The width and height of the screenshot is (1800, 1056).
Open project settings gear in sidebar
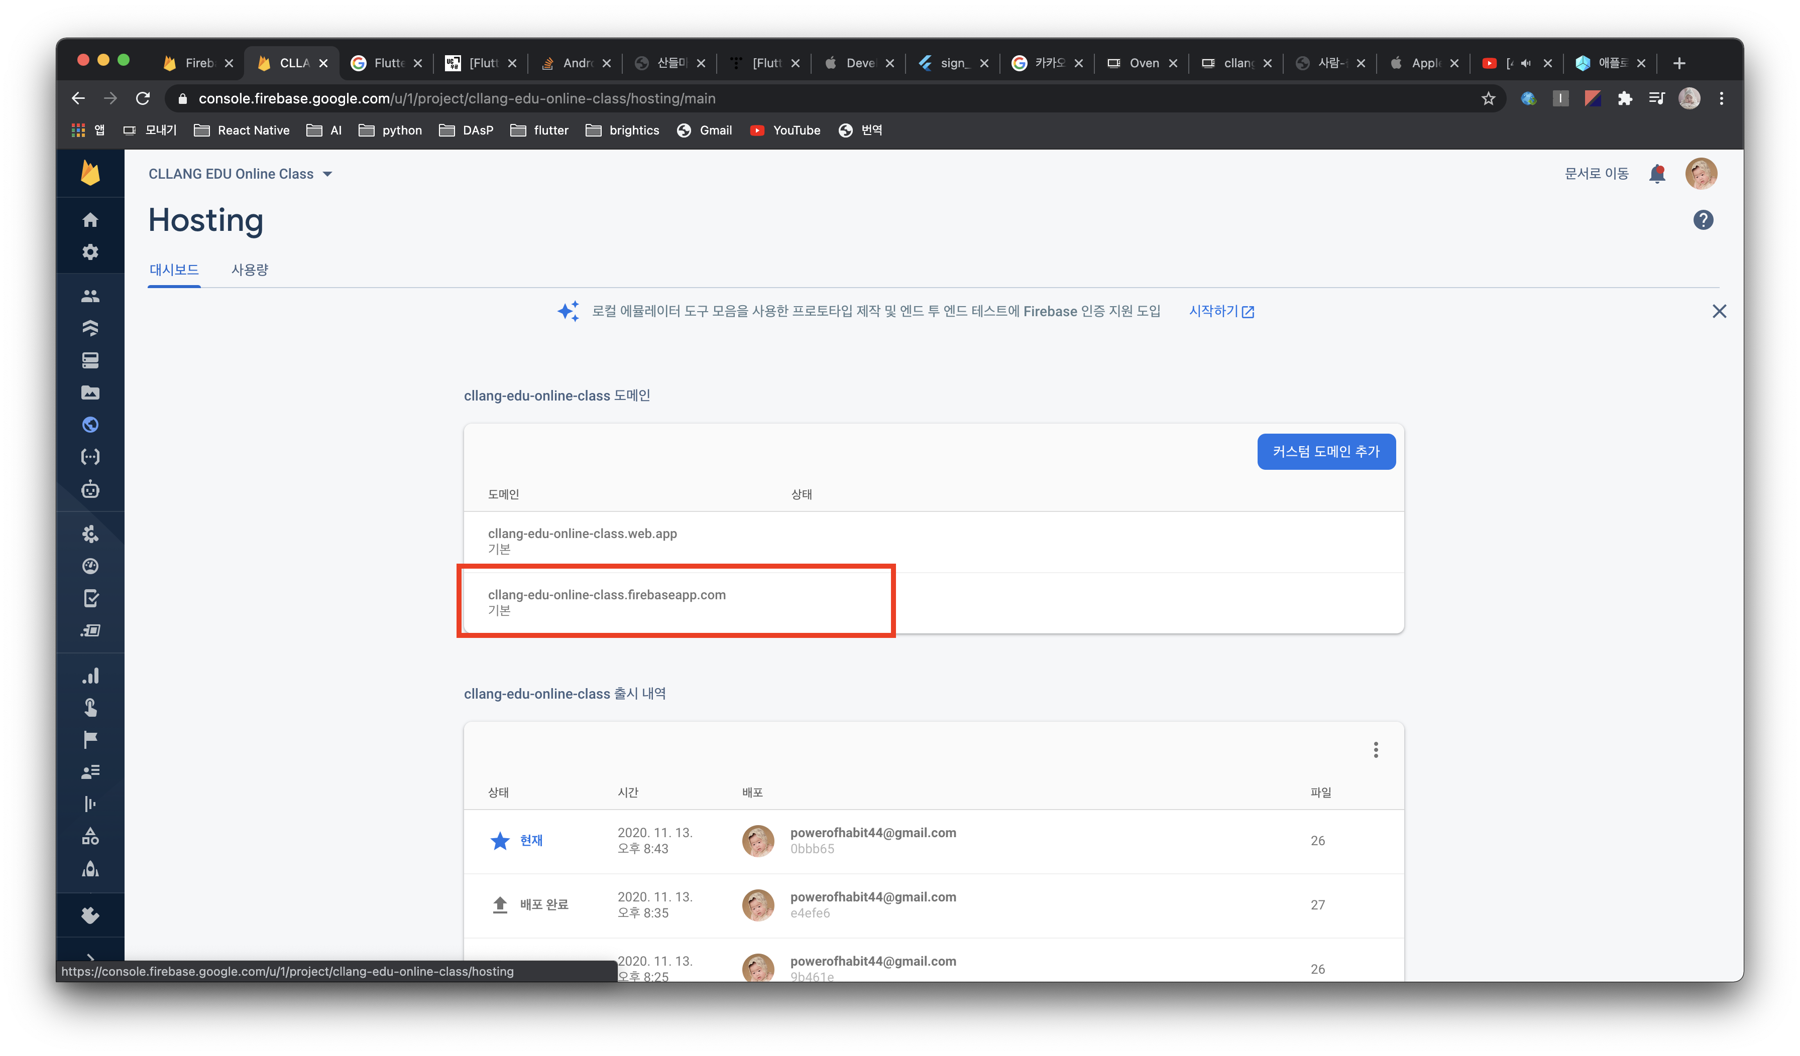point(90,252)
